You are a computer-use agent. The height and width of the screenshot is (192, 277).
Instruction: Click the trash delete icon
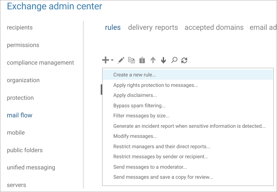pos(142,60)
